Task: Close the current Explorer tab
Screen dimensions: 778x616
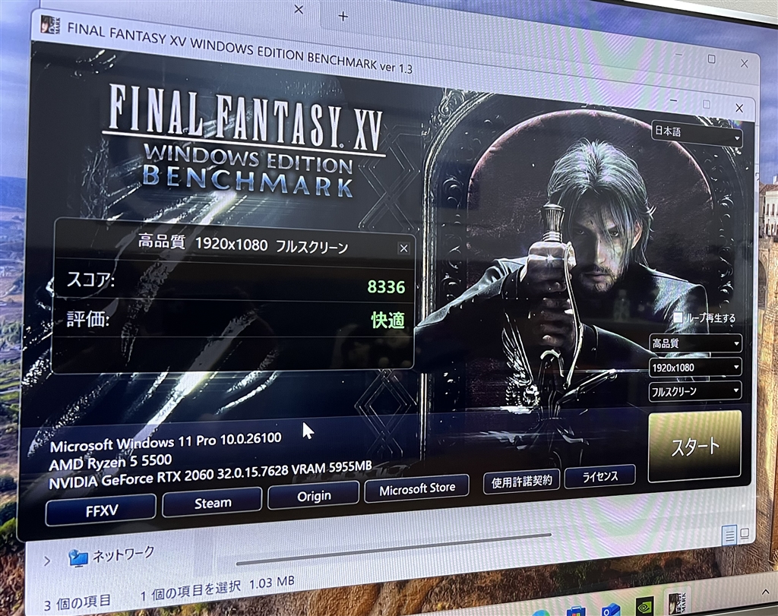Action: (x=298, y=9)
